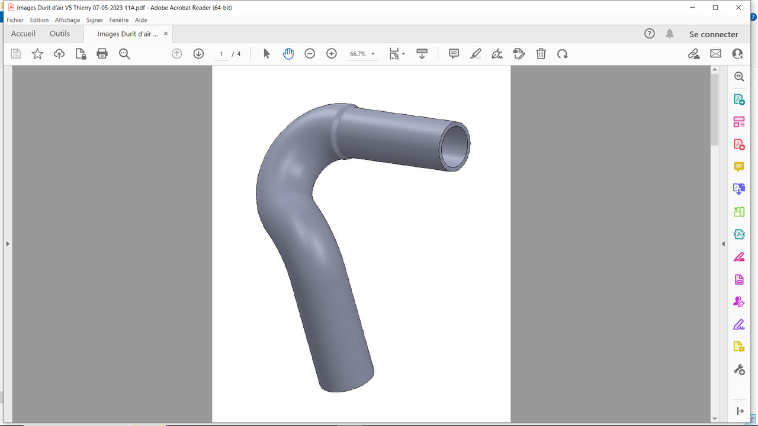Open sidebar search magnifier tool
This screenshot has width=758, height=426.
pos(739,76)
